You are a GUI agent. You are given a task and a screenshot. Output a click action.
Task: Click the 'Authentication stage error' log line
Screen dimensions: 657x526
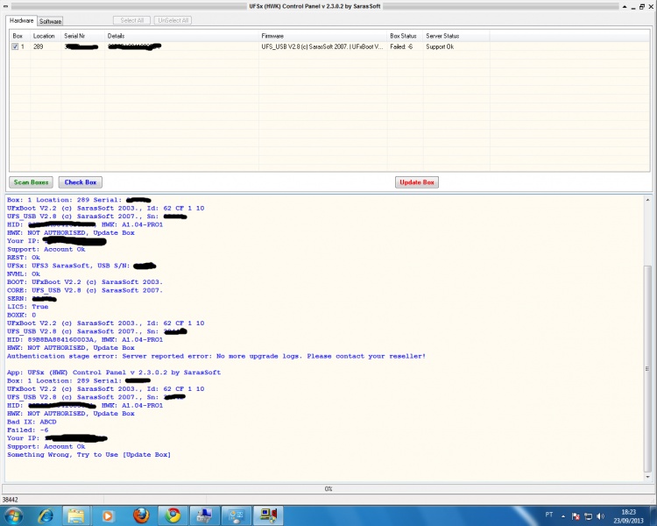tap(216, 356)
